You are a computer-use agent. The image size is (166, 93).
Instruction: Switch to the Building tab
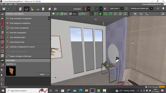point(64,14)
